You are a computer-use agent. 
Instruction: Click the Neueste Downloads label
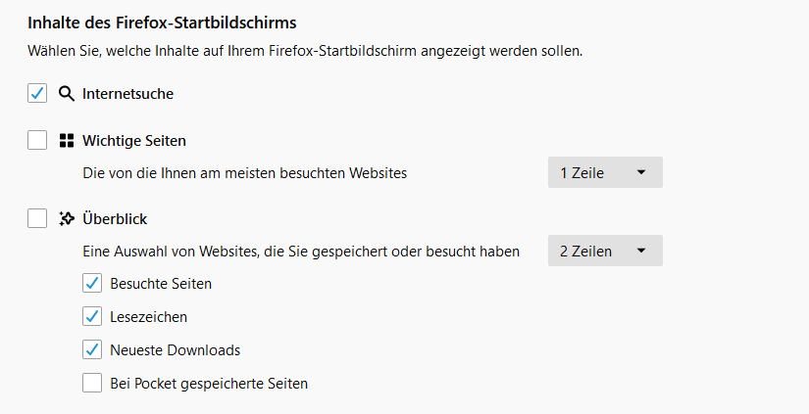[x=175, y=350]
